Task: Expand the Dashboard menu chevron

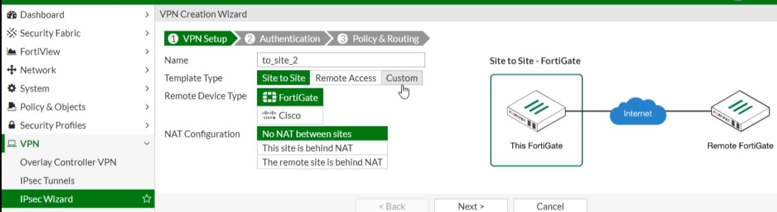Action: pyautogui.click(x=147, y=15)
